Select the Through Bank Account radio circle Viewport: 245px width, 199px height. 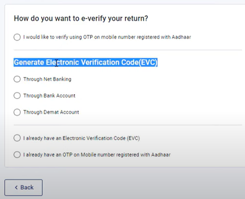[x=17, y=95]
